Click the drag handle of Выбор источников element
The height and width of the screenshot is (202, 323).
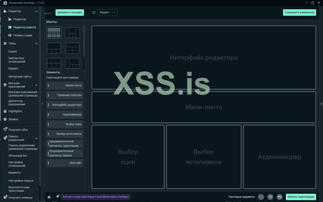coord(48,134)
